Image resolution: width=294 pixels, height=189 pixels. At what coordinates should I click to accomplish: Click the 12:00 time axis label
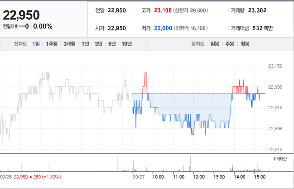(x=199, y=177)
